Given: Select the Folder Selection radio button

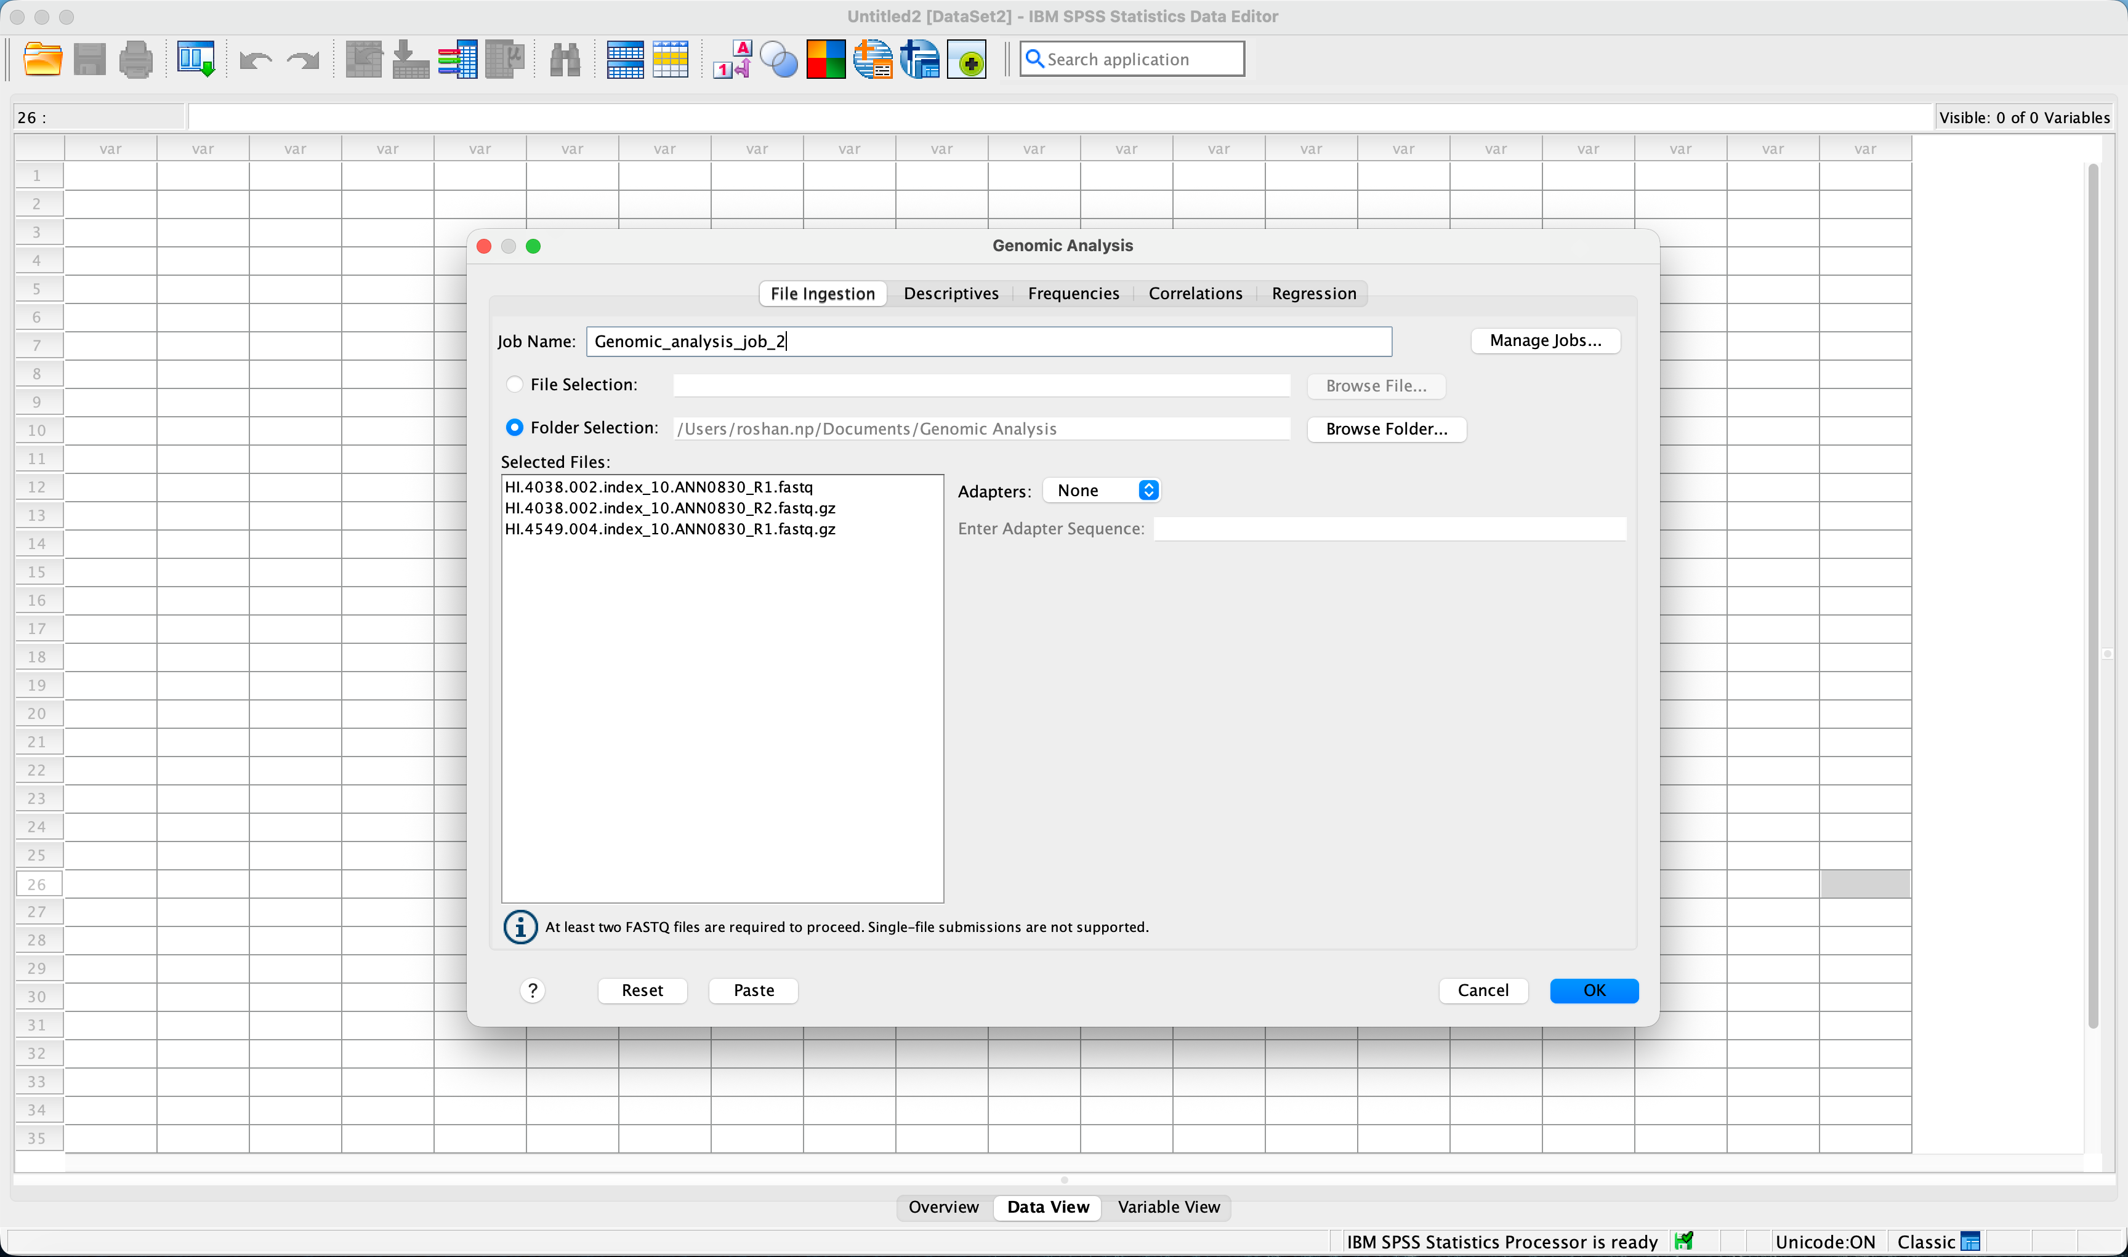Looking at the screenshot, I should click(x=514, y=428).
